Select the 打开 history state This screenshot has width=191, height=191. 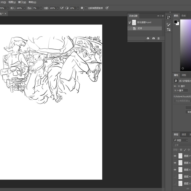coord(145,29)
